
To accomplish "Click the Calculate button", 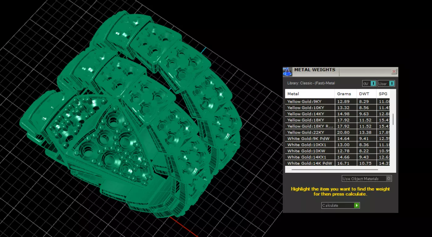I will (340, 206).
